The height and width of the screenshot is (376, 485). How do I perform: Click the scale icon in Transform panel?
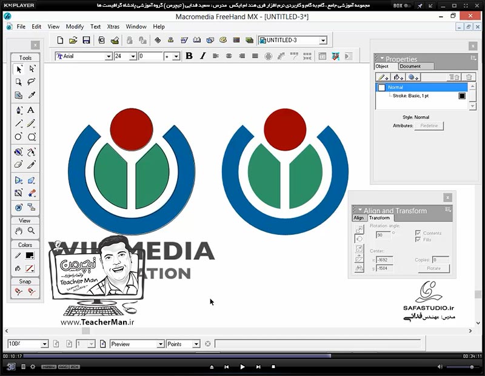359,249
